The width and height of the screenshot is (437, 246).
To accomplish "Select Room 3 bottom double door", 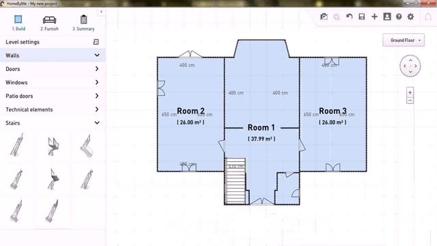I will click(x=333, y=167).
